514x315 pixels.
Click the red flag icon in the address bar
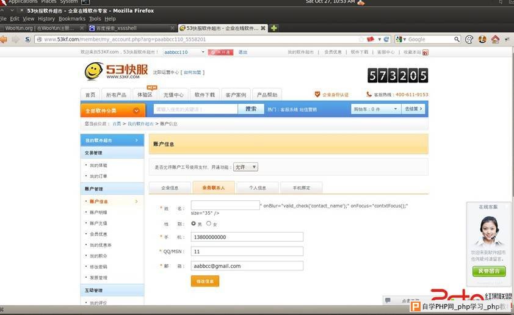[371, 39]
